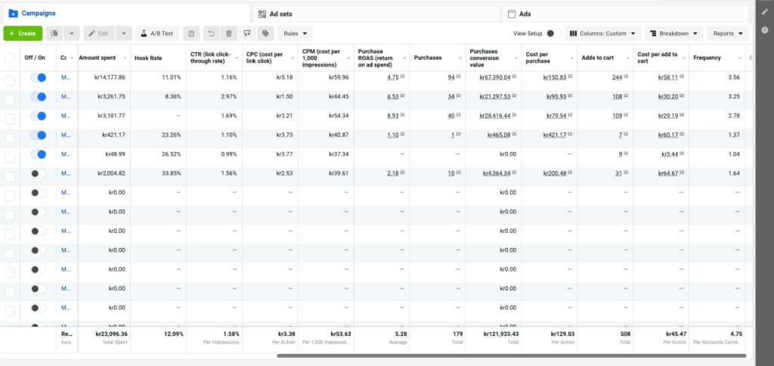Open the clock history icon in right sidebar
This screenshot has height=366, width=774.
[764, 30]
